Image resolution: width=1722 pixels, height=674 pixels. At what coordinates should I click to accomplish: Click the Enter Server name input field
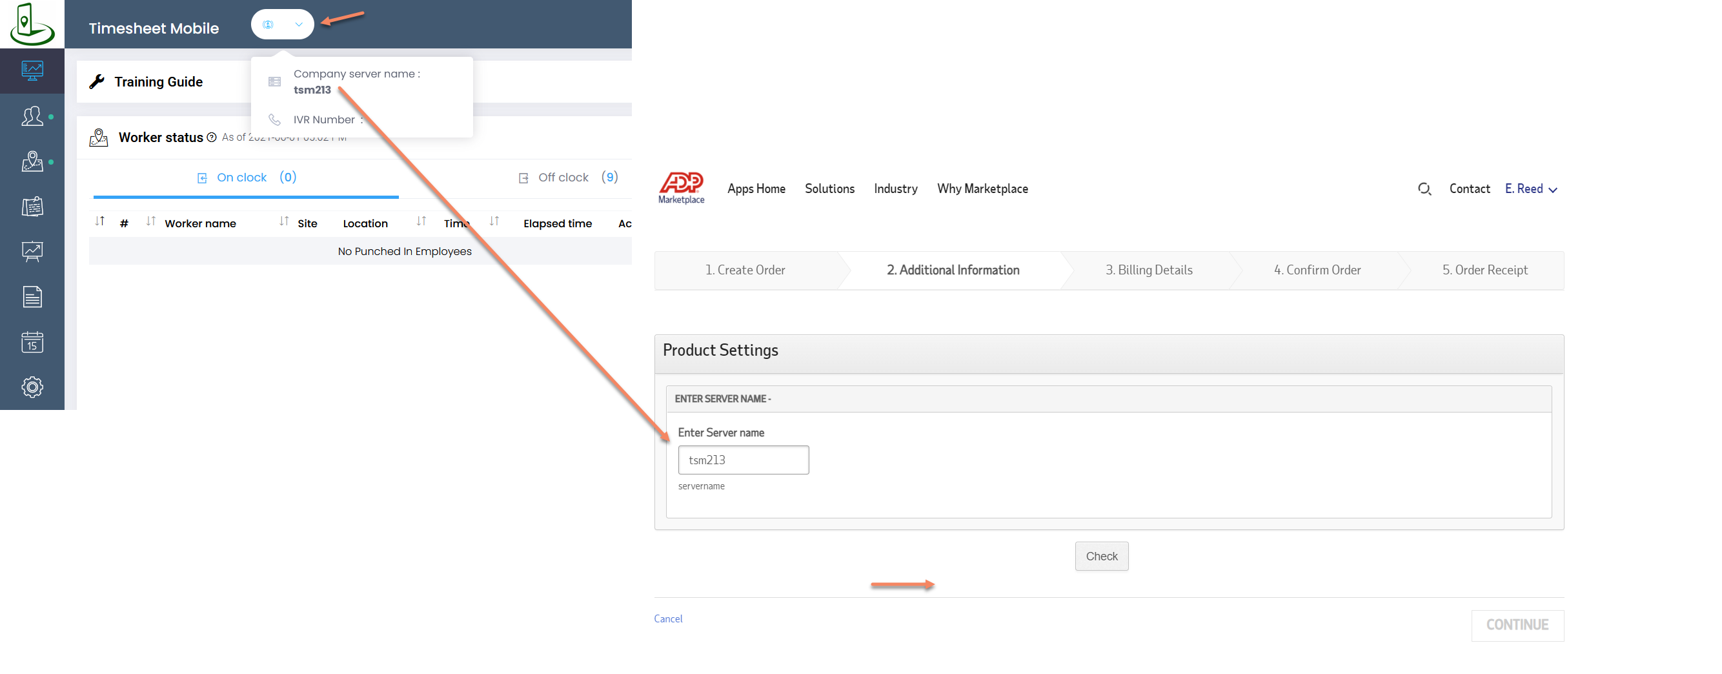pyautogui.click(x=744, y=460)
